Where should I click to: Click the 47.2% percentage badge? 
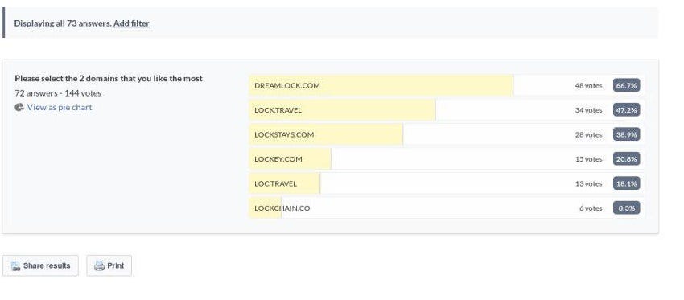pos(626,110)
